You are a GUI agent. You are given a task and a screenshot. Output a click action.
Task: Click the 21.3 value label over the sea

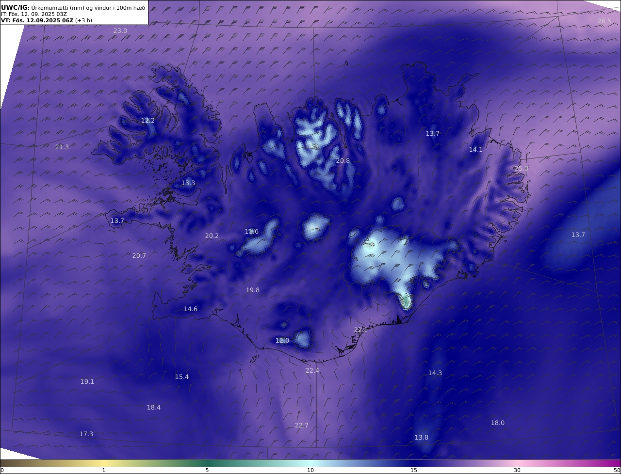[62, 147]
